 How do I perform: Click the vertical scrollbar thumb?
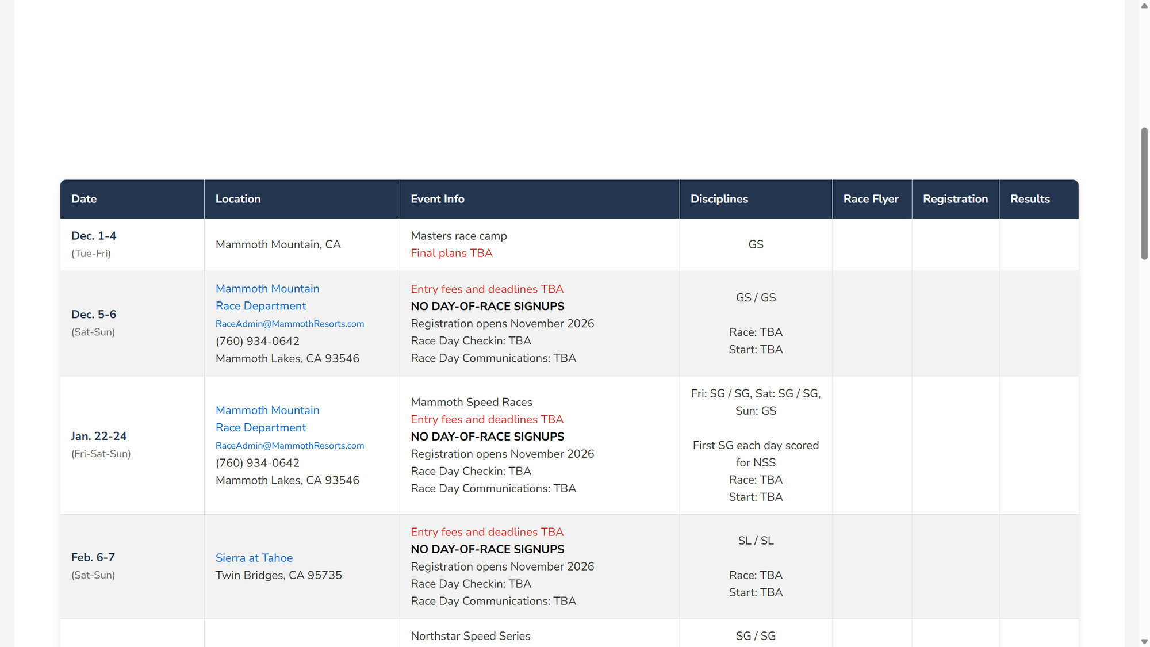tap(1144, 193)
